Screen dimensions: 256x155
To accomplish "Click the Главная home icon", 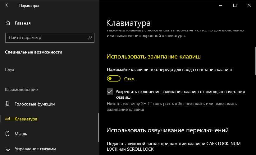I will coord(8,23).
